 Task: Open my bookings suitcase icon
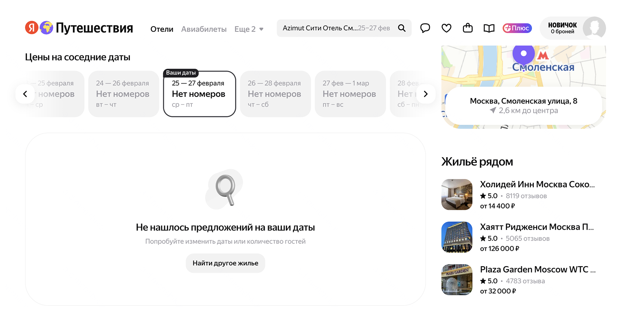(x=468, y=28)
